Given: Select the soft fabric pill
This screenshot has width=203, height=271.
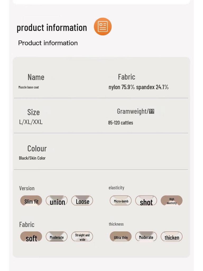Looking at the screenshot, I should pos(31,237).
